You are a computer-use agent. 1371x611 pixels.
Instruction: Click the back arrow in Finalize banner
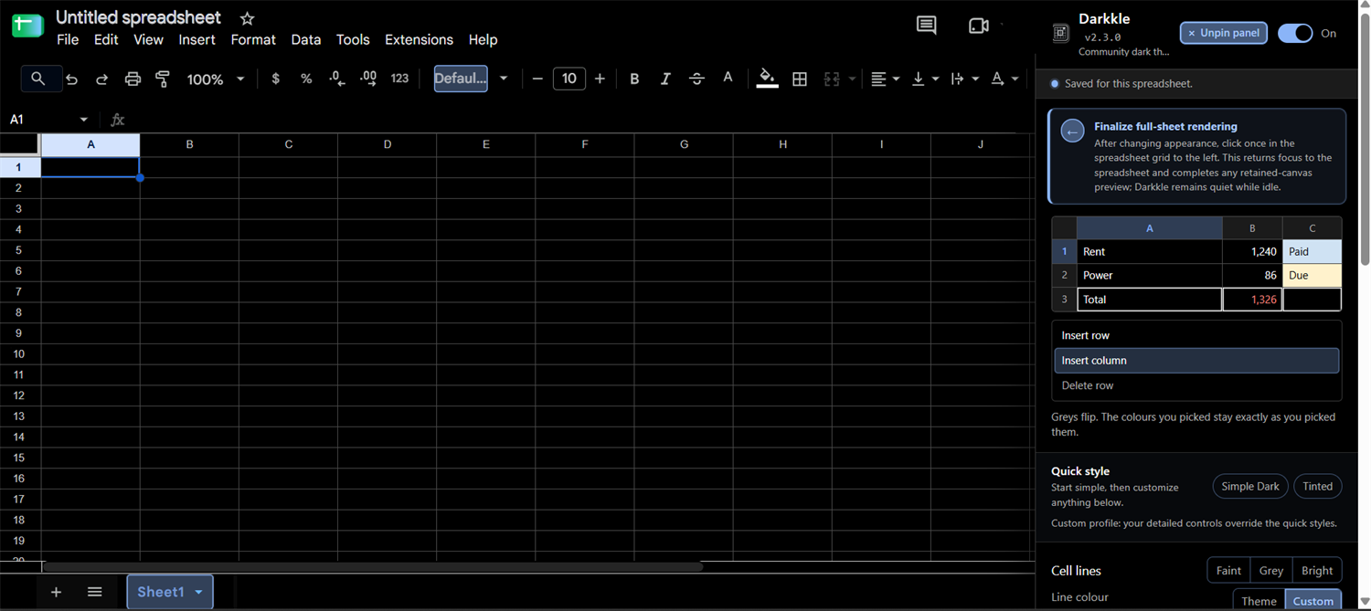[1072, 132]
